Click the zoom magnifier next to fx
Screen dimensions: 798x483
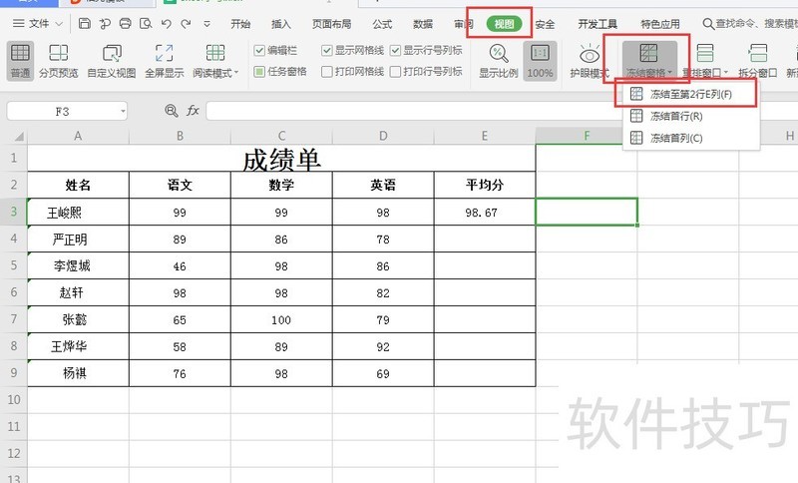pos(172,111)
